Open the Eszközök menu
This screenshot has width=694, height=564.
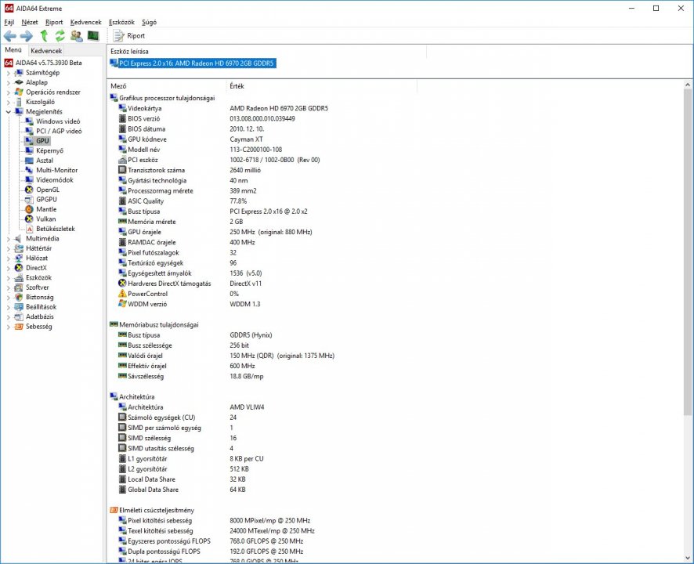pos(121,22)
